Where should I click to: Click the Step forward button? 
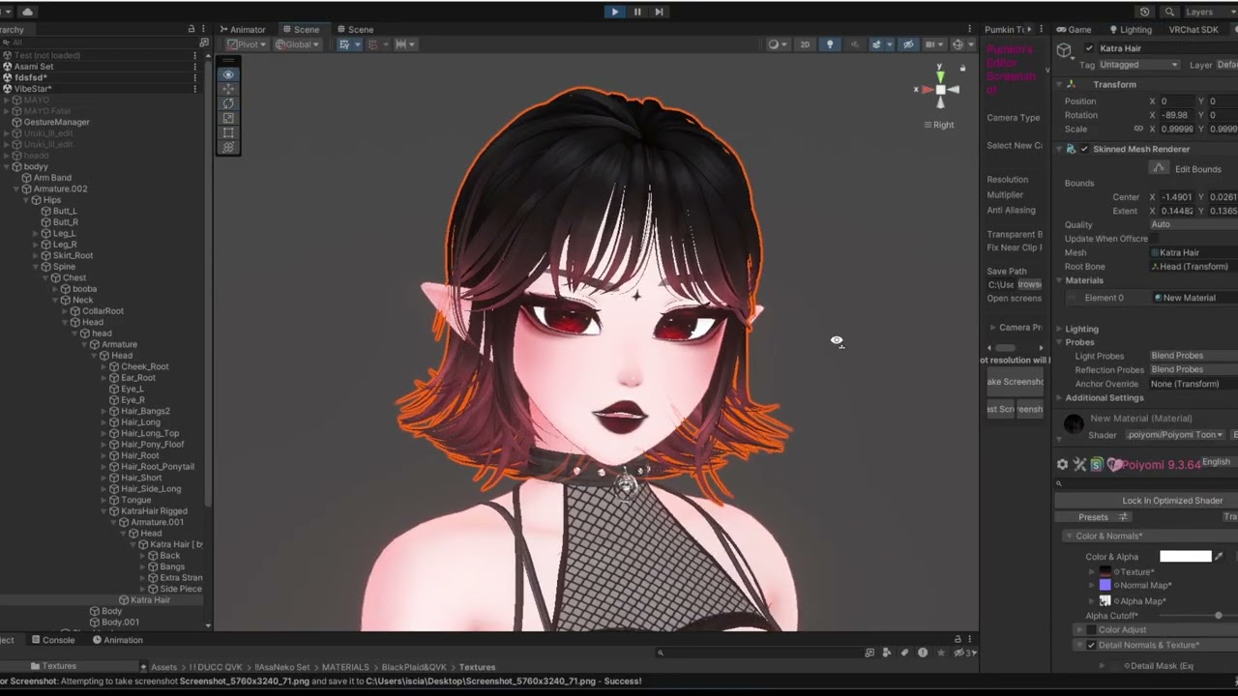659,12
